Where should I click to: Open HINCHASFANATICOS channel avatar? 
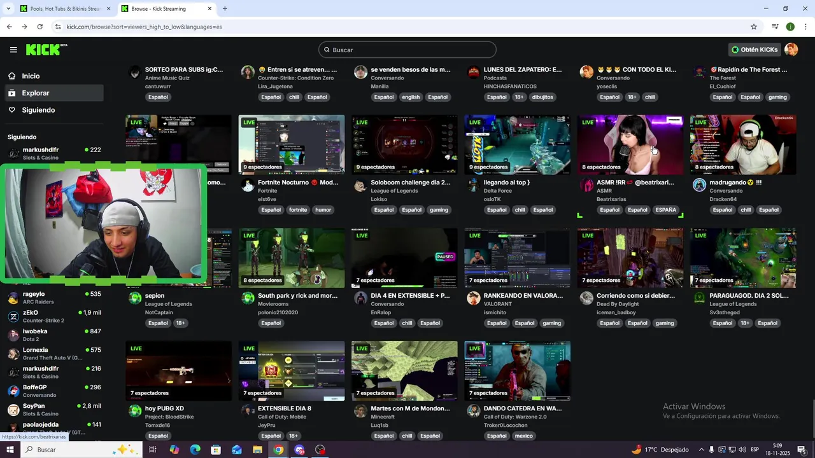pos(474,72)
